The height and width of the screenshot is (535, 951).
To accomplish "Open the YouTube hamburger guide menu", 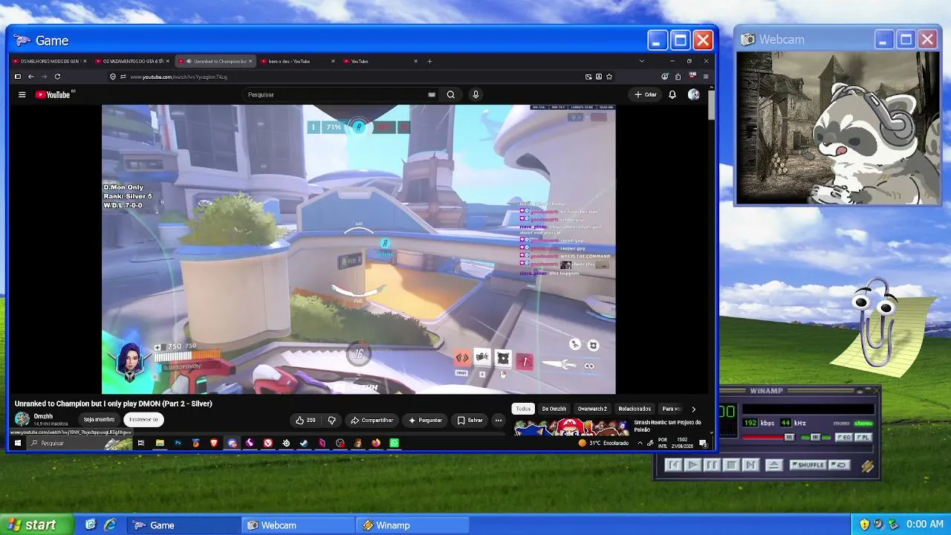I will coord(22,94).
